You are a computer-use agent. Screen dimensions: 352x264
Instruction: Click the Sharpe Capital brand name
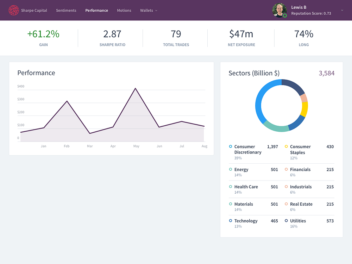tap(34, 10)
